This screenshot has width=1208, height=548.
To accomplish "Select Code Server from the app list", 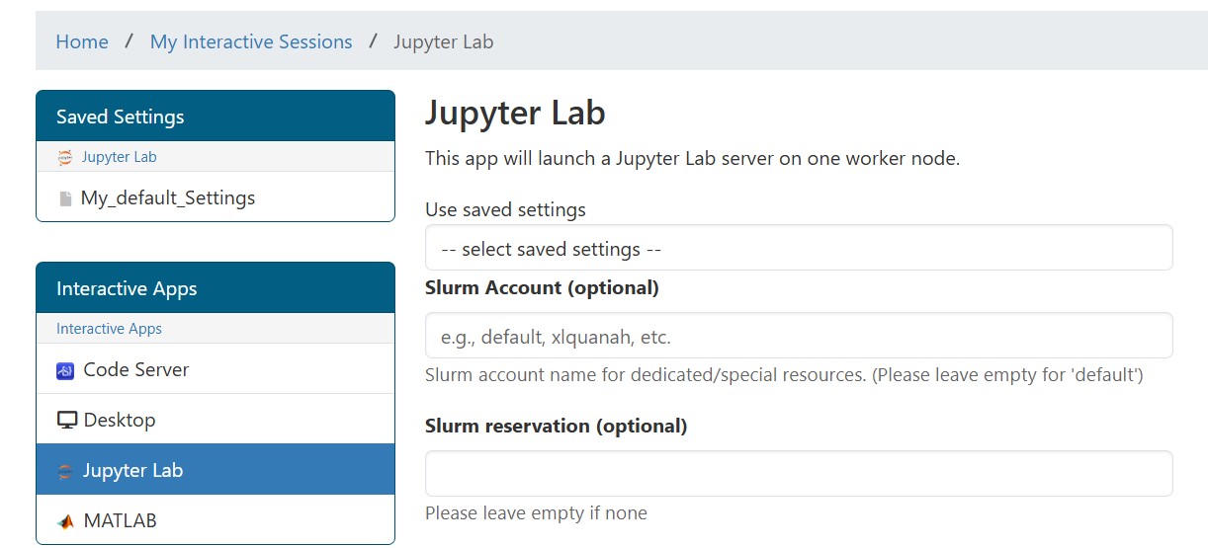I will pos(136,370).
